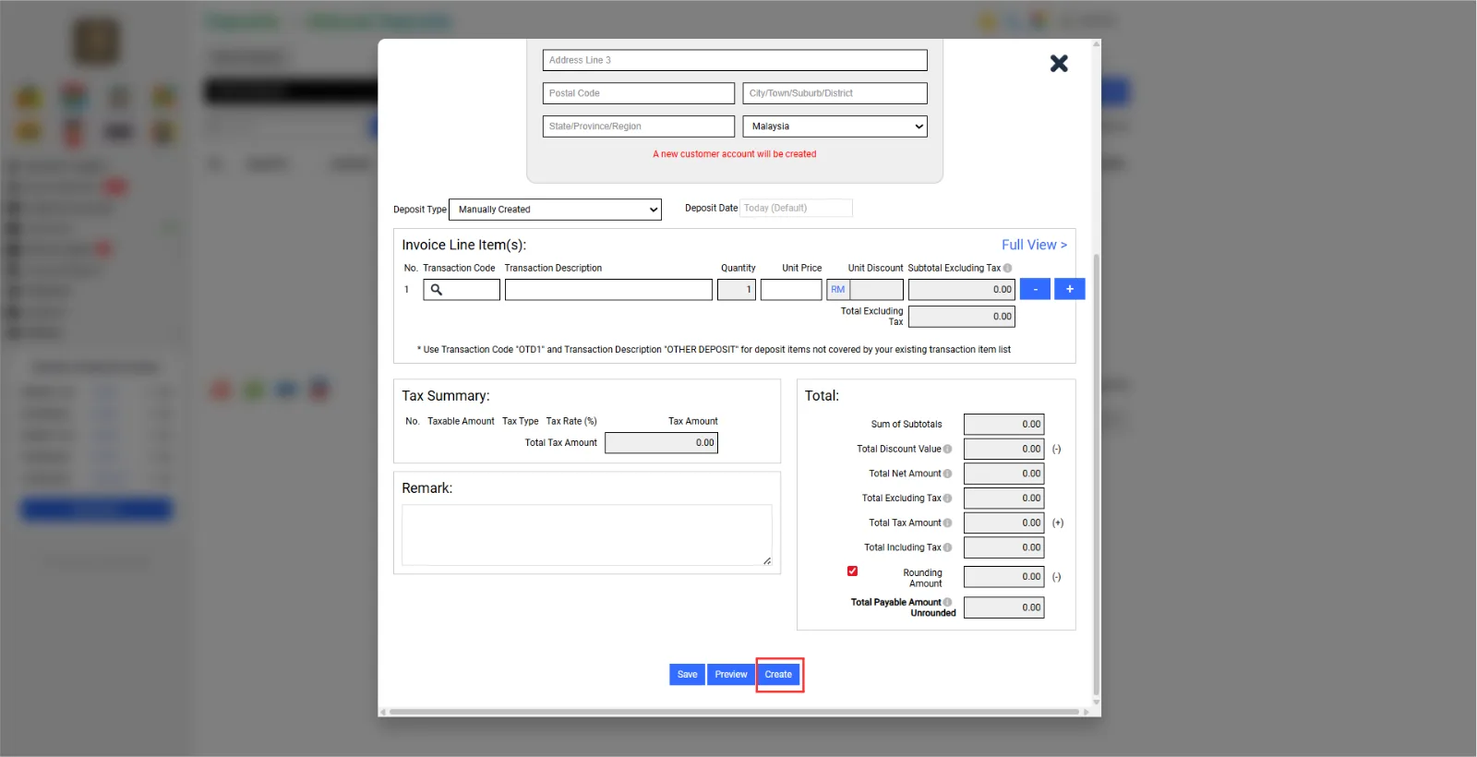Click the City/Town/Suburb/District field
The height and width of the screenshot is (757, 1477).
click(835, 93)
